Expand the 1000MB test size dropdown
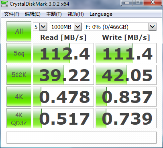This screenshot has width=163, height=148. tap(66, 27)
